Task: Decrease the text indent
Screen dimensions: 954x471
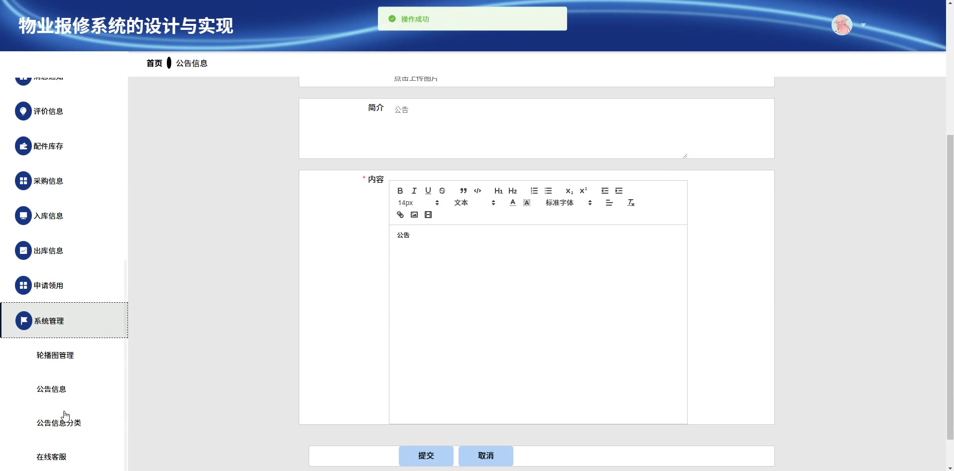Action: tap(605, 191)
